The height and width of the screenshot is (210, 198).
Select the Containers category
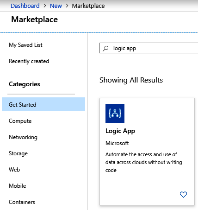coord(22,202)
